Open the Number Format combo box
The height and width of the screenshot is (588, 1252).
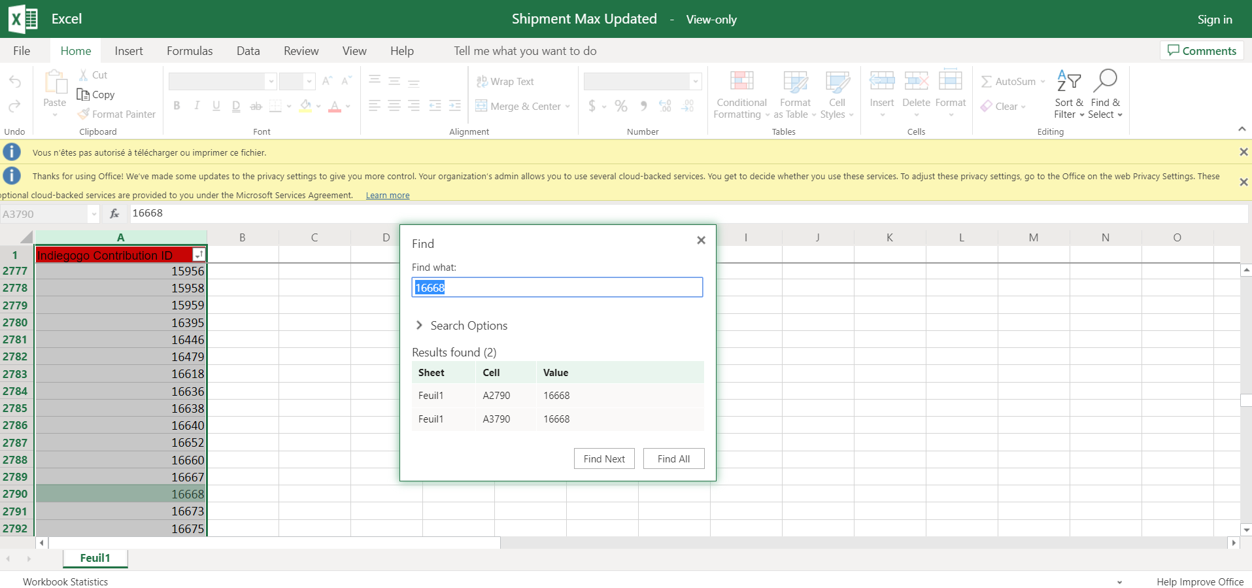tap(643, 81)
